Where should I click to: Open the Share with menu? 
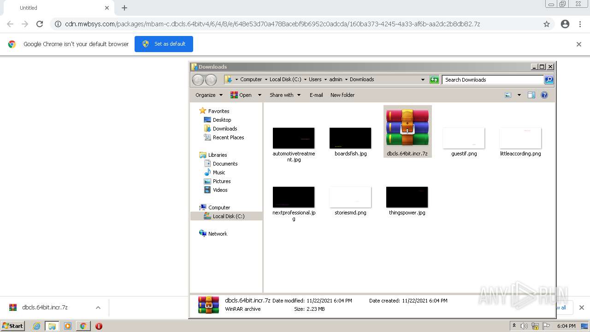coord(285,95)
